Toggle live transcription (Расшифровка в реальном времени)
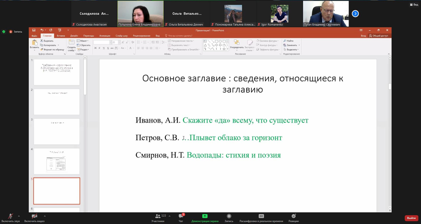The height and width of the screenshot is (224, 421). pos(261,216)
